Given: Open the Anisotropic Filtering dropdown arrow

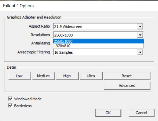Looking at the screenshot, I should [x=140, y=52].
